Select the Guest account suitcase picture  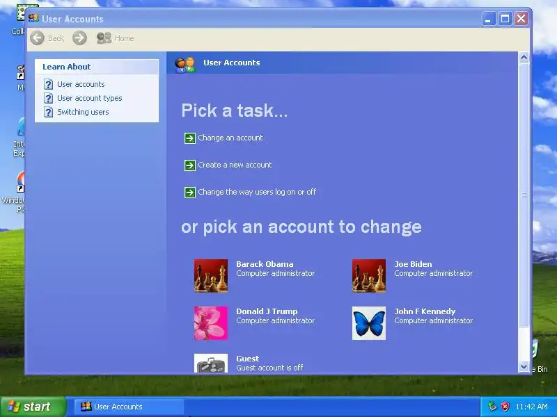click(x=211, y=363)
